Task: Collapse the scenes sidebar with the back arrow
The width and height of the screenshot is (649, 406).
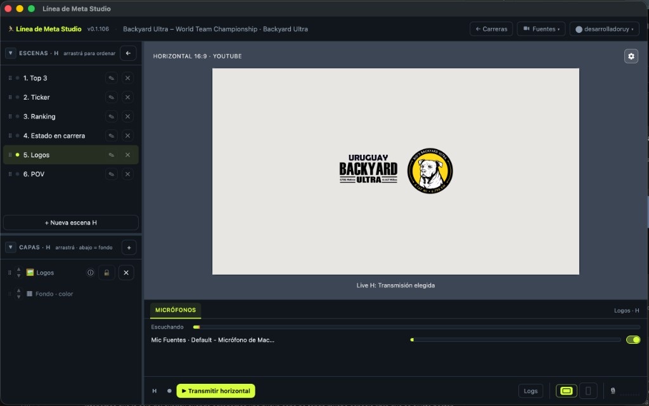Action: point(128,53)
